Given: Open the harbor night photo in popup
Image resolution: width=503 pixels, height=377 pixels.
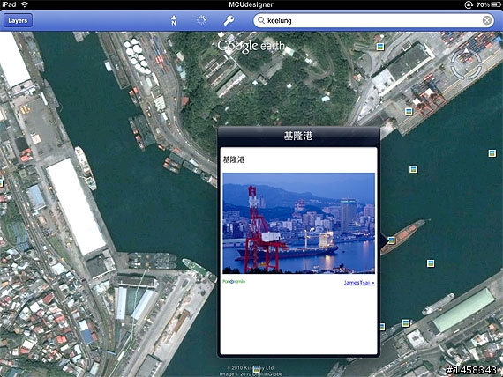Looking at the screenshot, I should click(298, 223).
